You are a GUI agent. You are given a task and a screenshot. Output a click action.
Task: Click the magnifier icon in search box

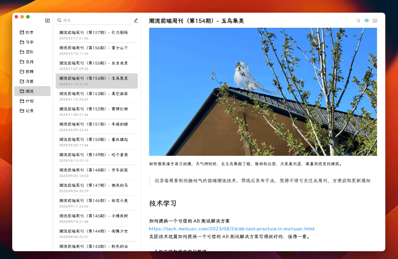pyautogui.click(x=59, y=20)
